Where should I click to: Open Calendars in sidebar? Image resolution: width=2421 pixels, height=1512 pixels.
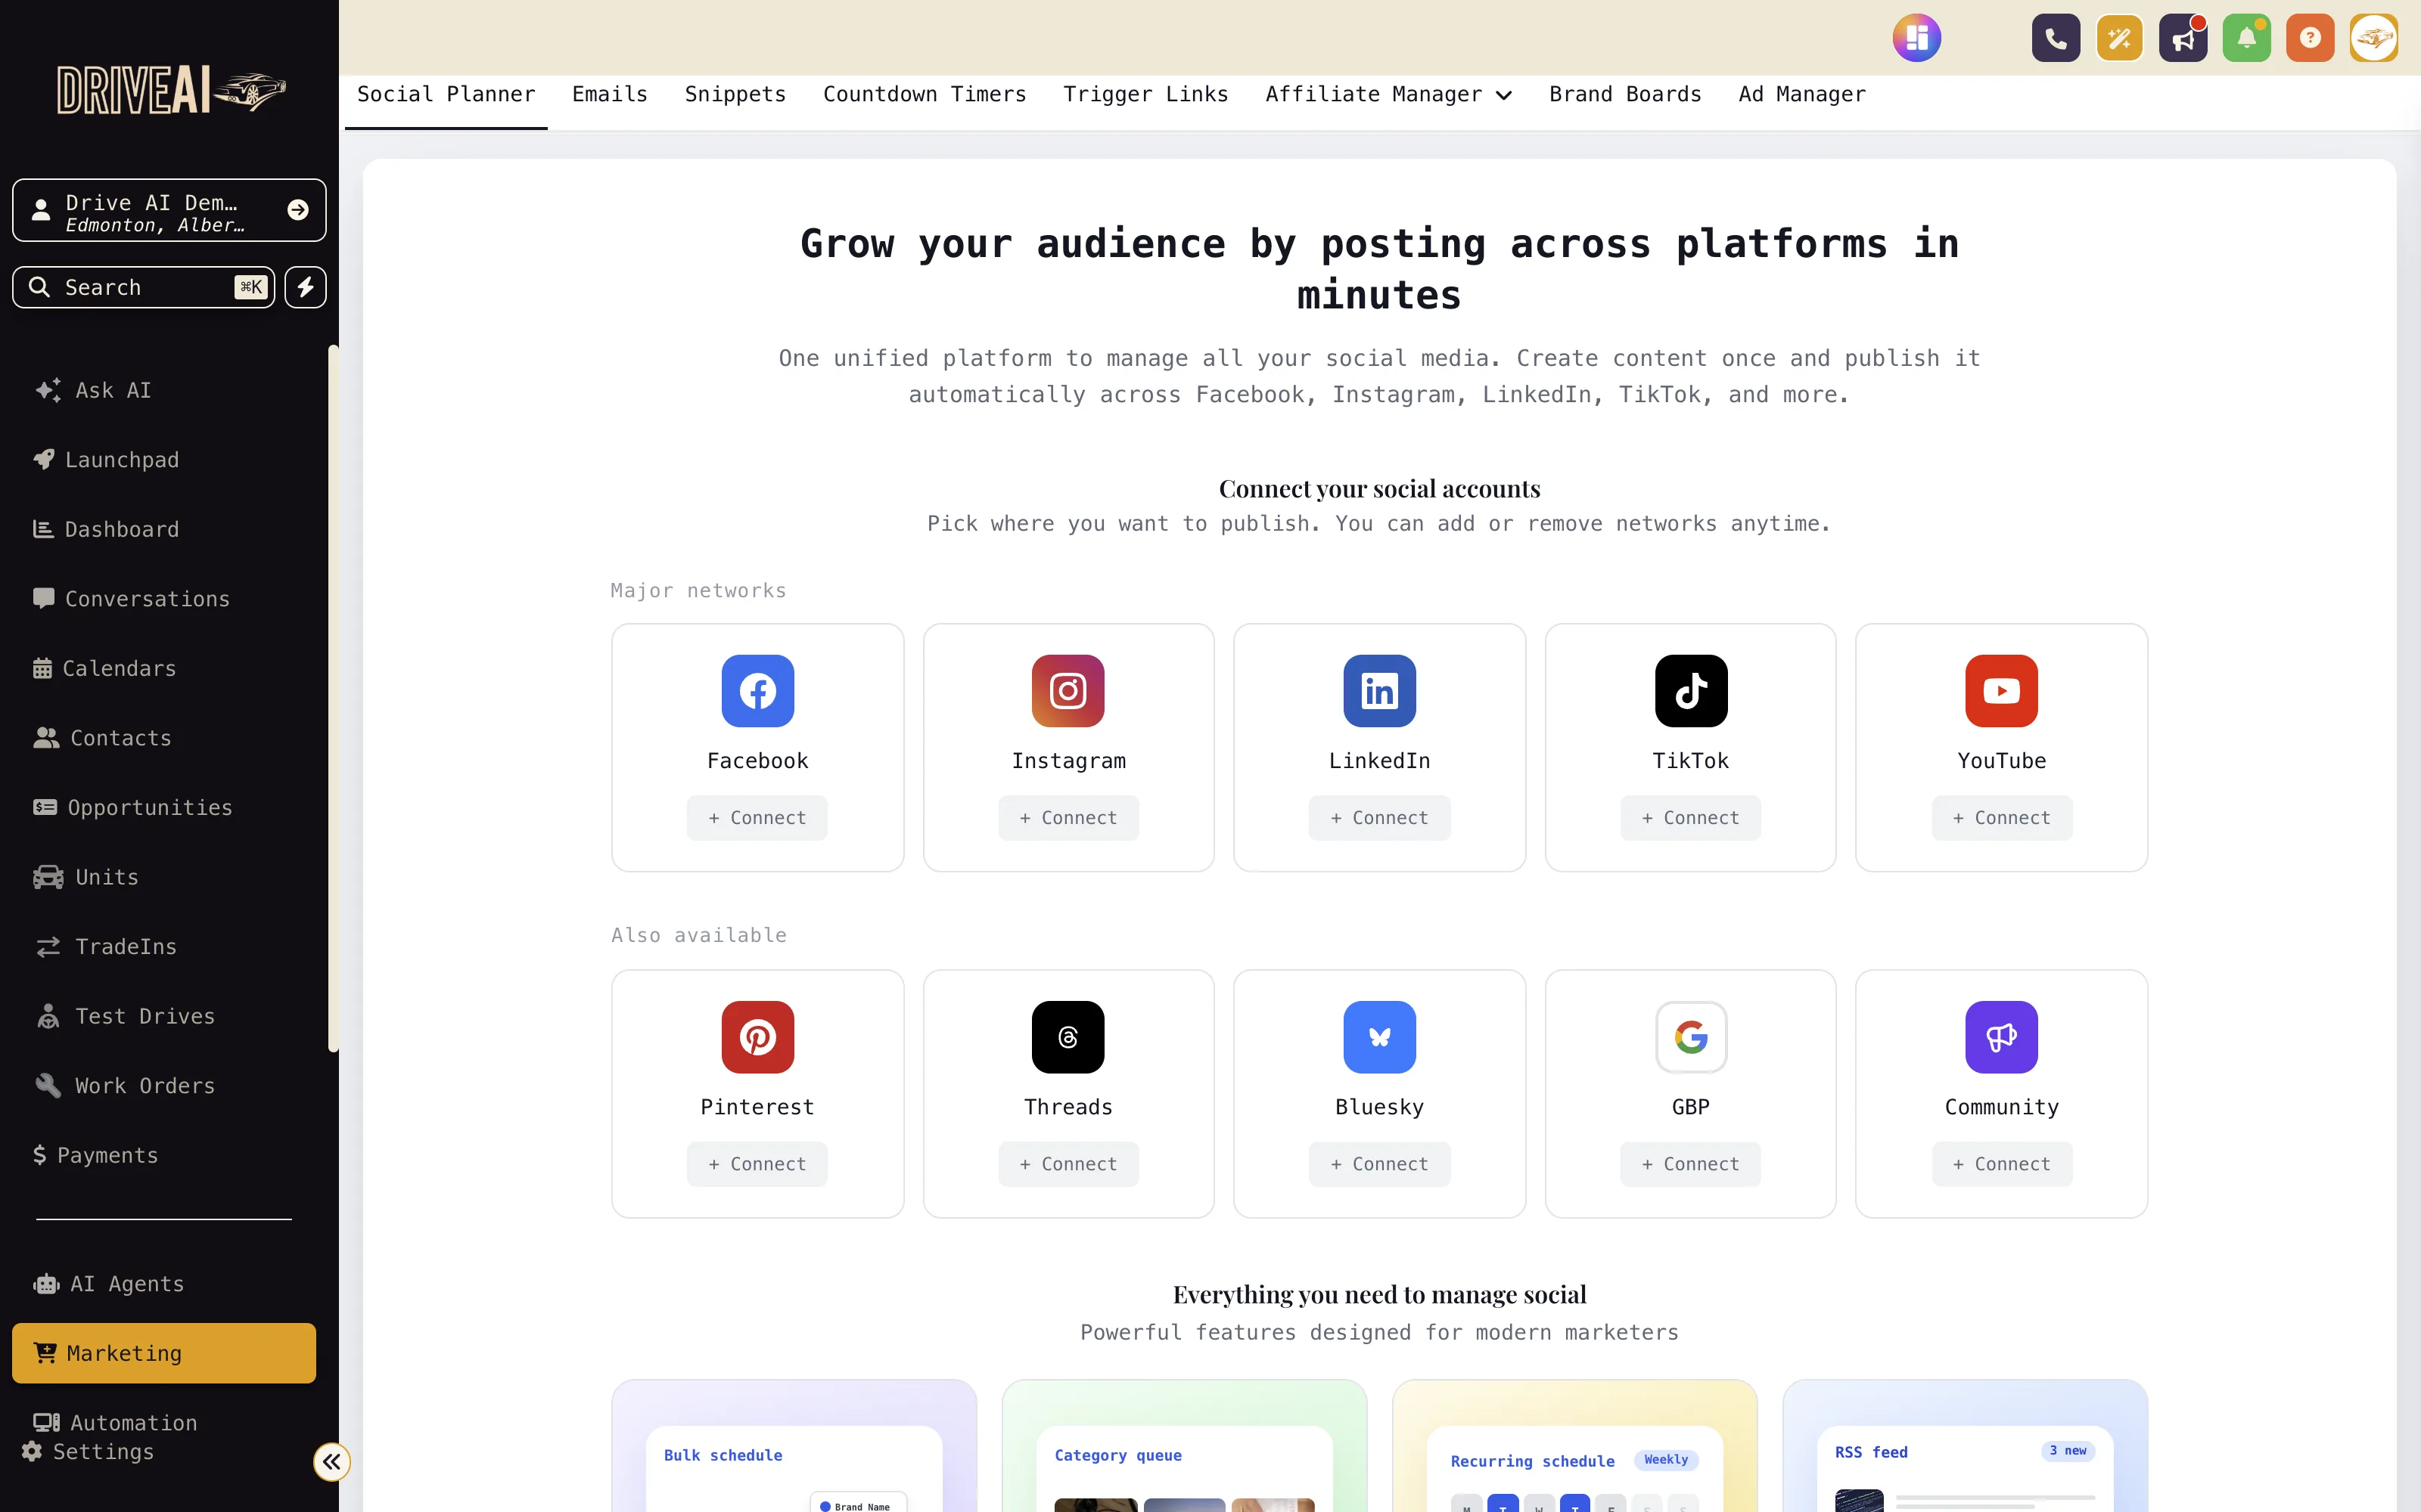164,668
